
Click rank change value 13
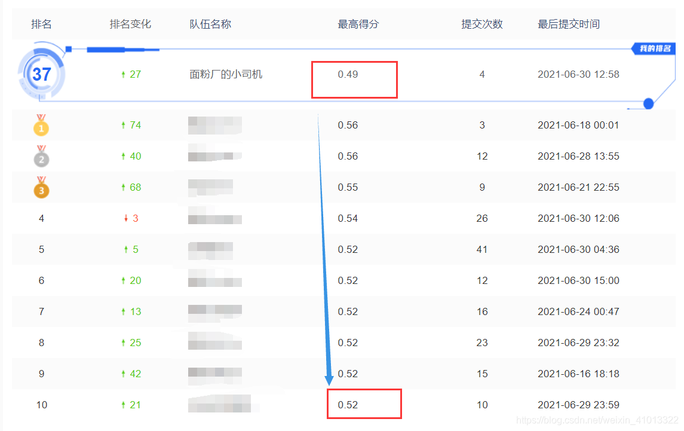pos(135,311)
